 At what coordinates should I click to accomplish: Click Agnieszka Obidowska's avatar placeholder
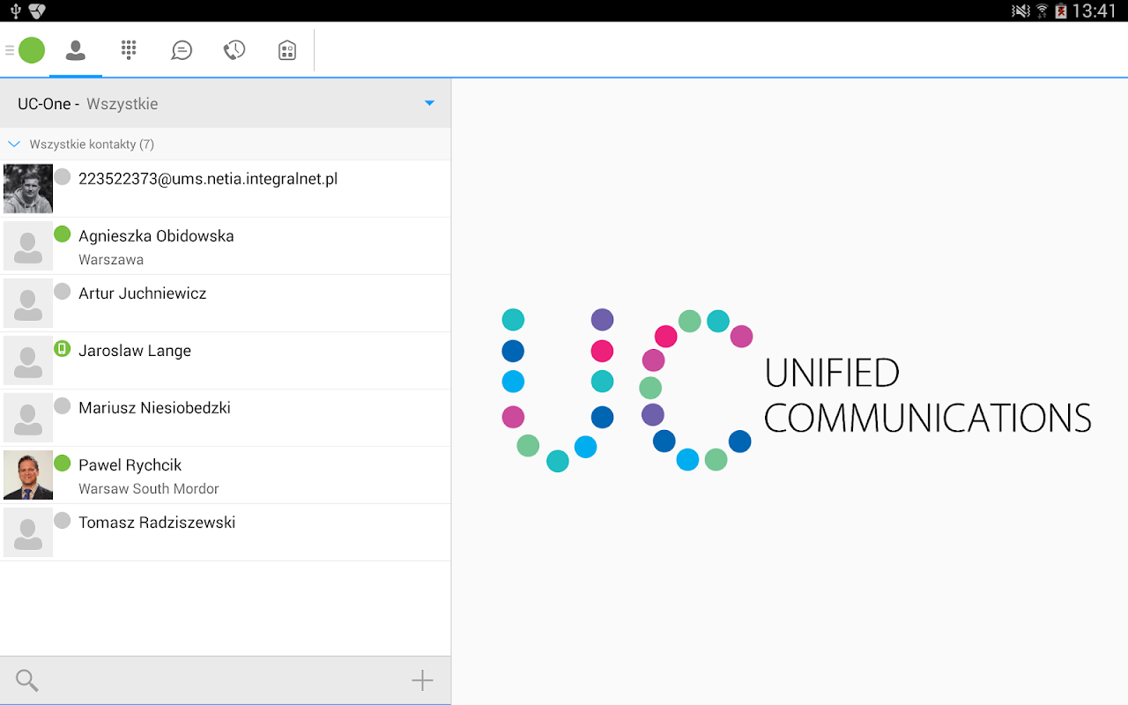coord(28,246)
